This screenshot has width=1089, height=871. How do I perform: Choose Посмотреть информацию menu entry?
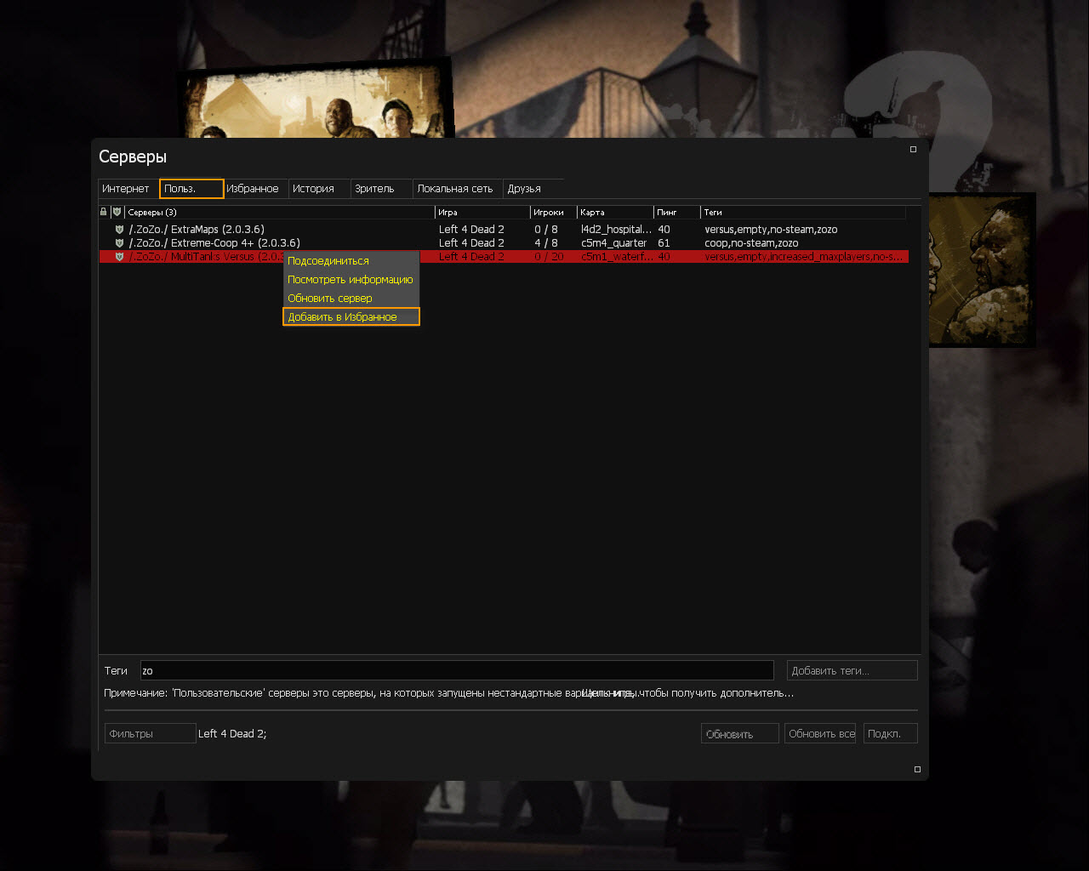click(x=351, y=280)
